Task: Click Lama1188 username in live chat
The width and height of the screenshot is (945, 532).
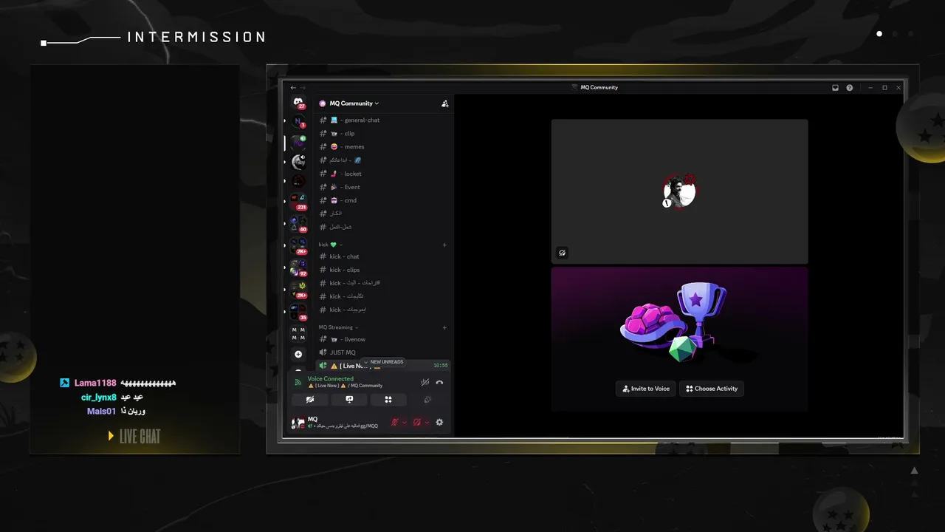Action: click(x=95, y=383)
